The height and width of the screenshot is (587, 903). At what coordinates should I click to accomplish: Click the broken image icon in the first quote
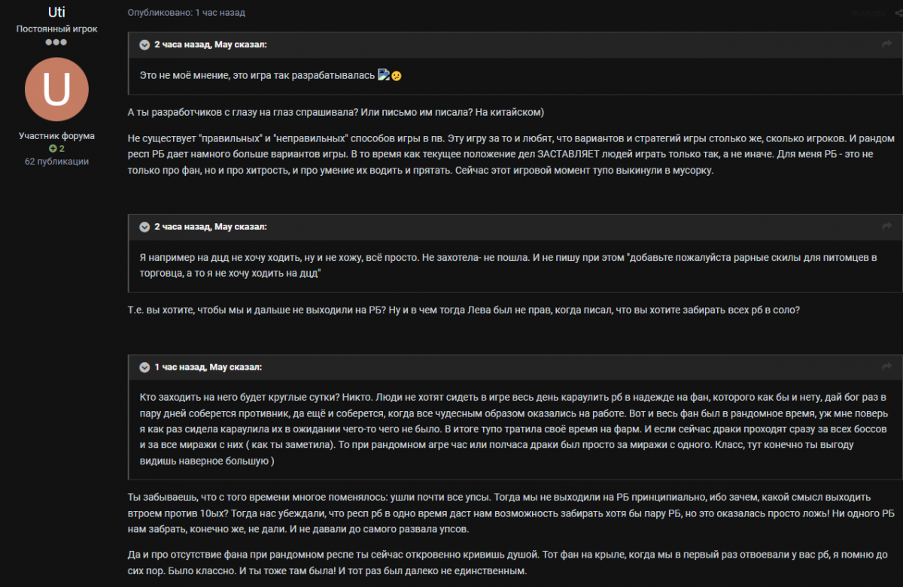[383, 75]
